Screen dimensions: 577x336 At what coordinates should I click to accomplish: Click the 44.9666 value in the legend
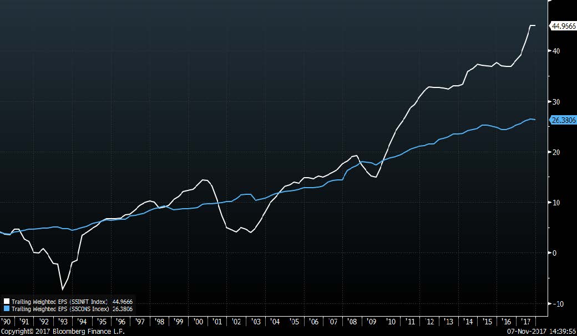click(x=122, y=302)
